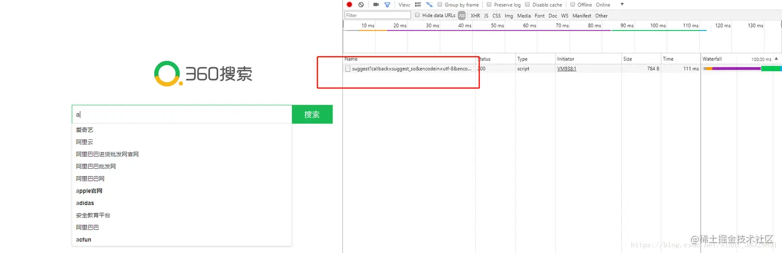The height and width of the screenshot is (253, 782).
Task: Filter requests by Doc
Action: click(x=553, y=15)
